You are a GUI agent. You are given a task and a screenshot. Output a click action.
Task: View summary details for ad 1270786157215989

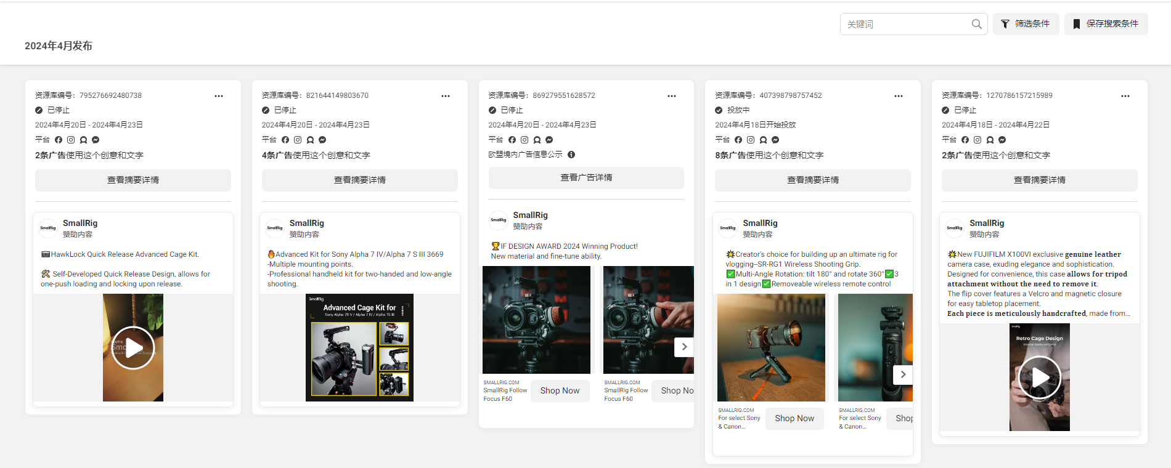1040,180
